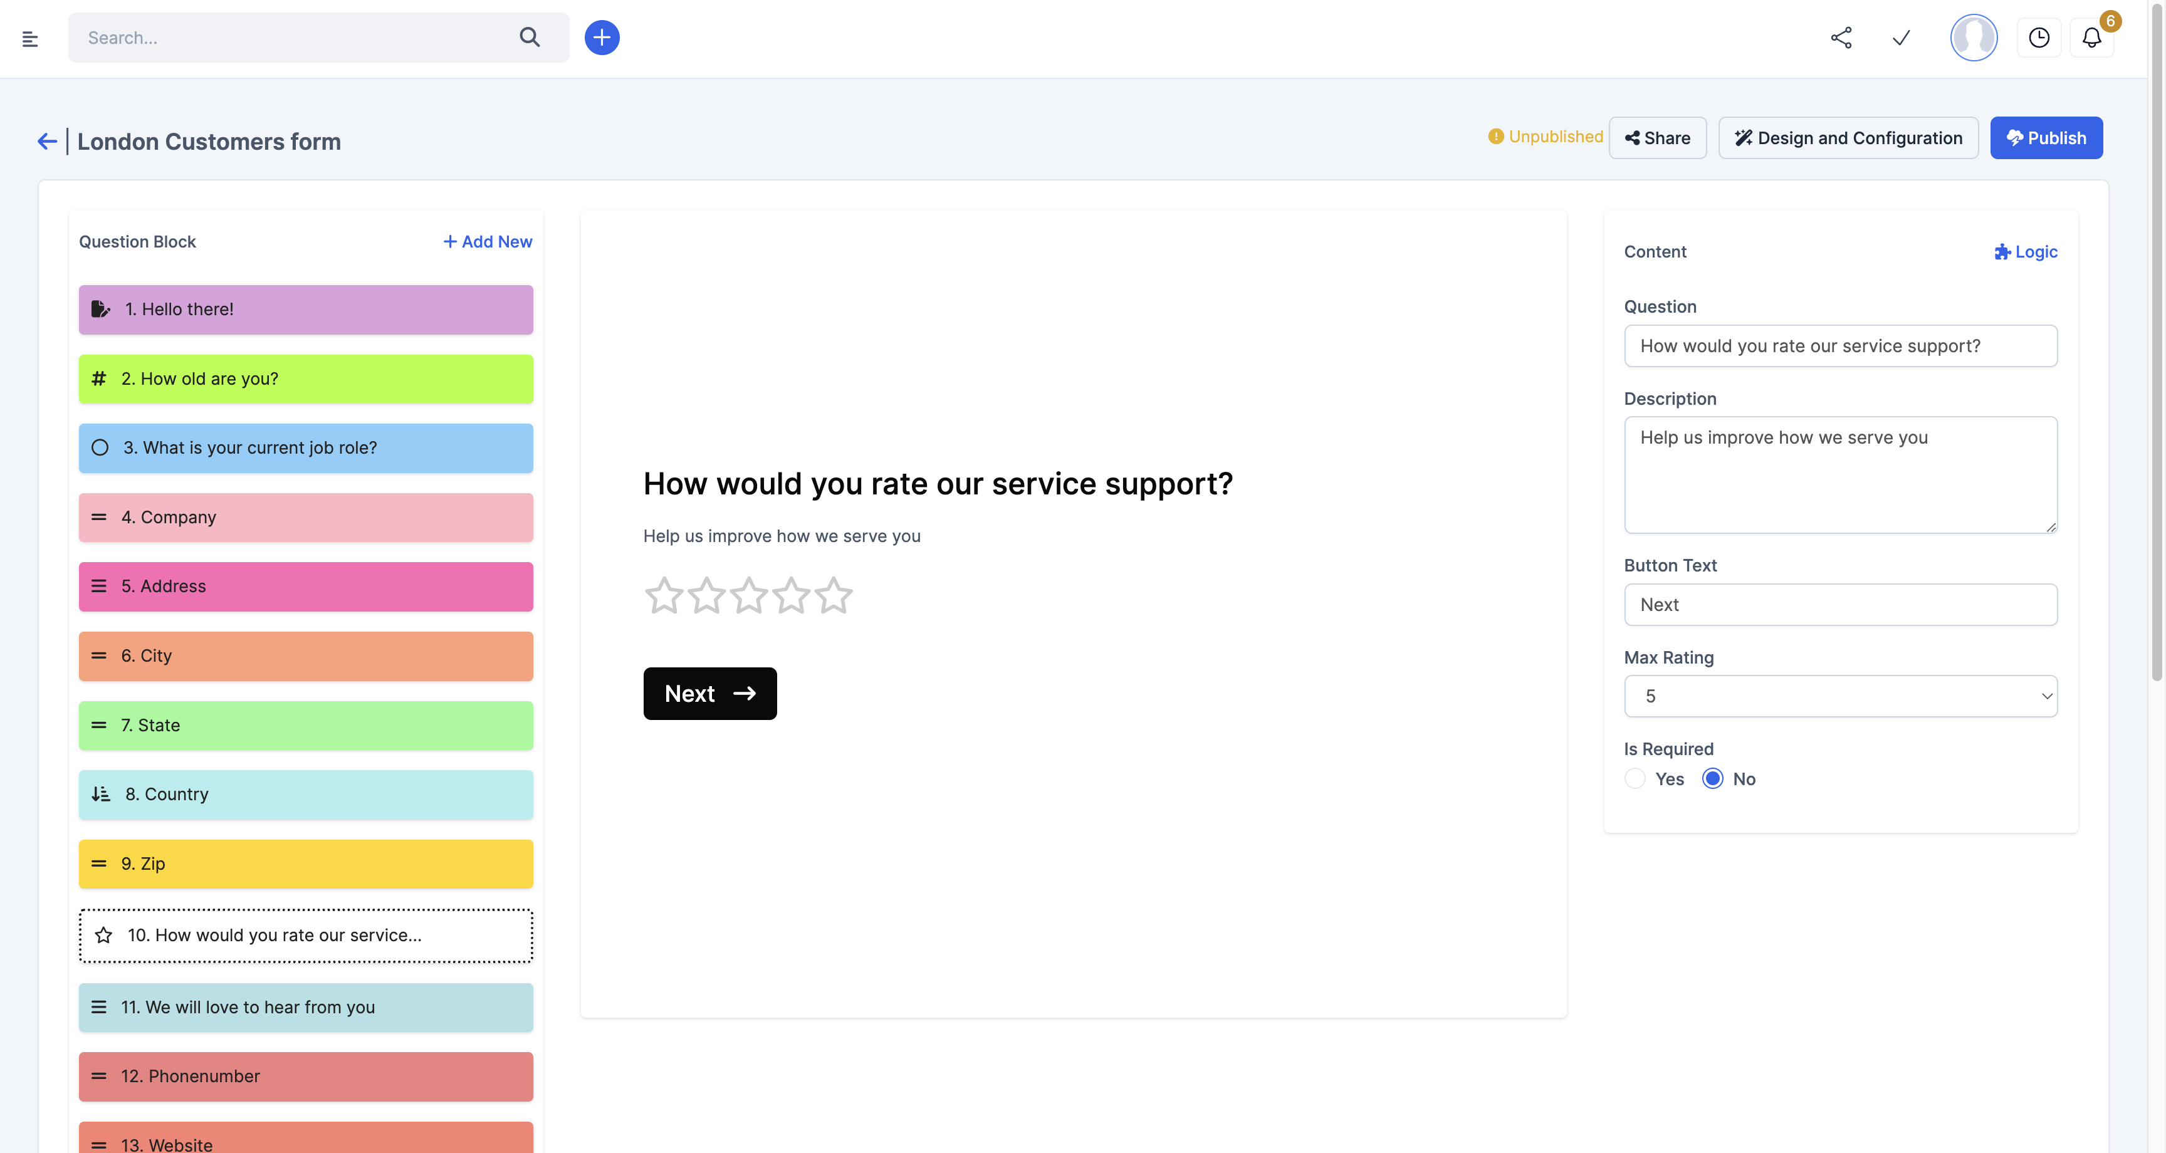Click the share nodes icon in header
Viewport: 2166px width, 1153px height.
1841,38
